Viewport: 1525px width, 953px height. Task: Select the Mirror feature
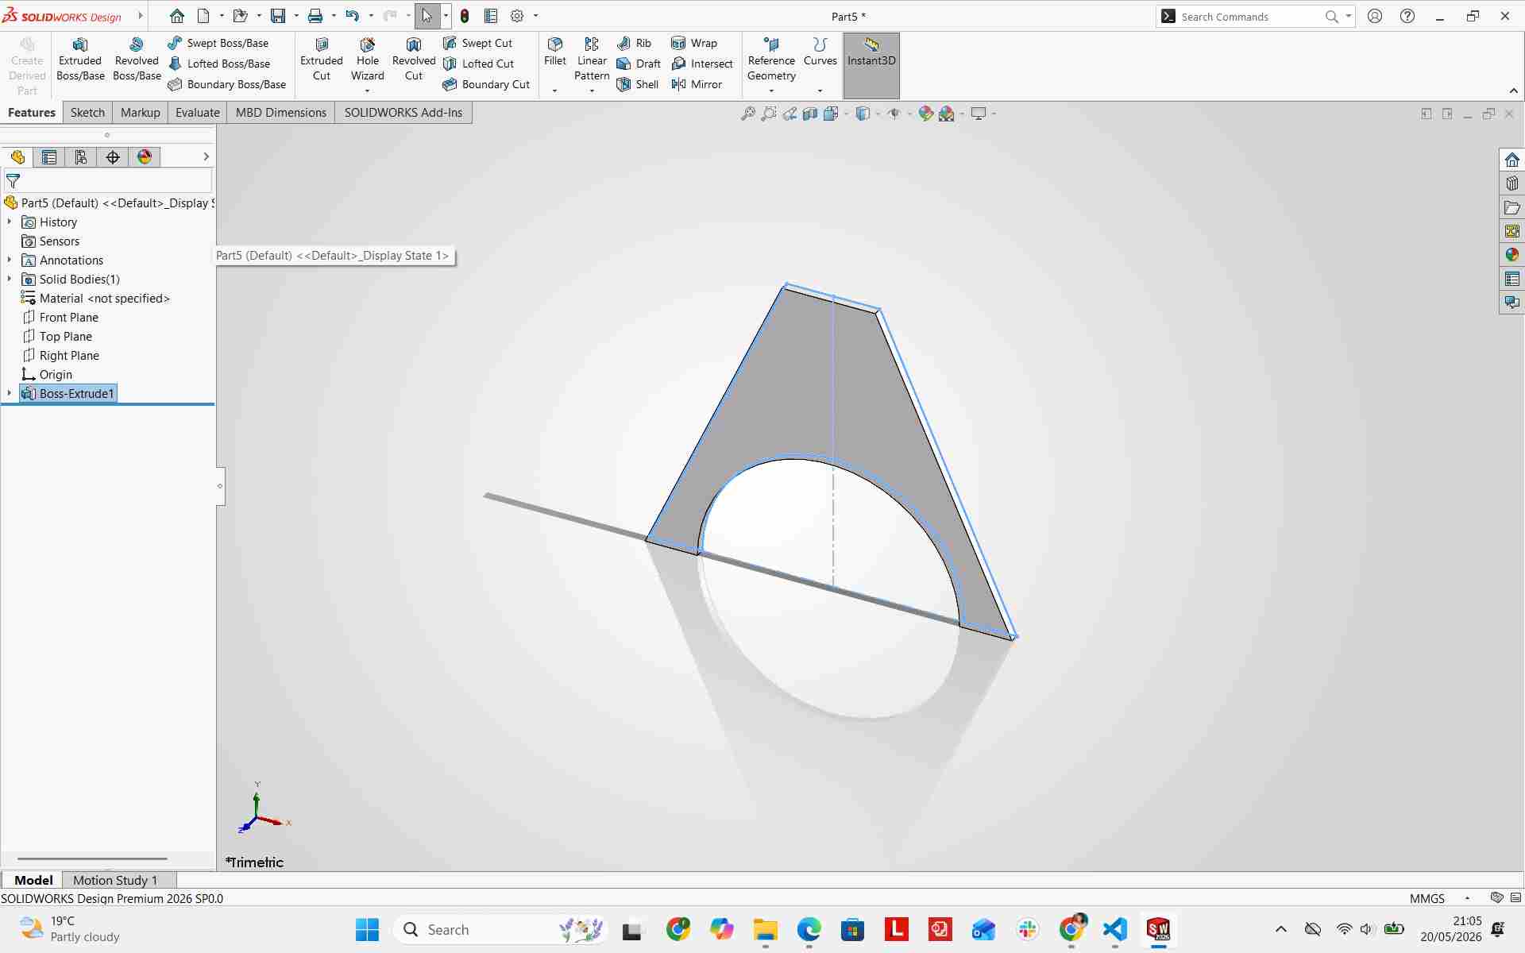tap(697, 84)
